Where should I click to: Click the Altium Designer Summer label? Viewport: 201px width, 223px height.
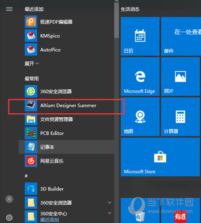click(x=68, y=105)
